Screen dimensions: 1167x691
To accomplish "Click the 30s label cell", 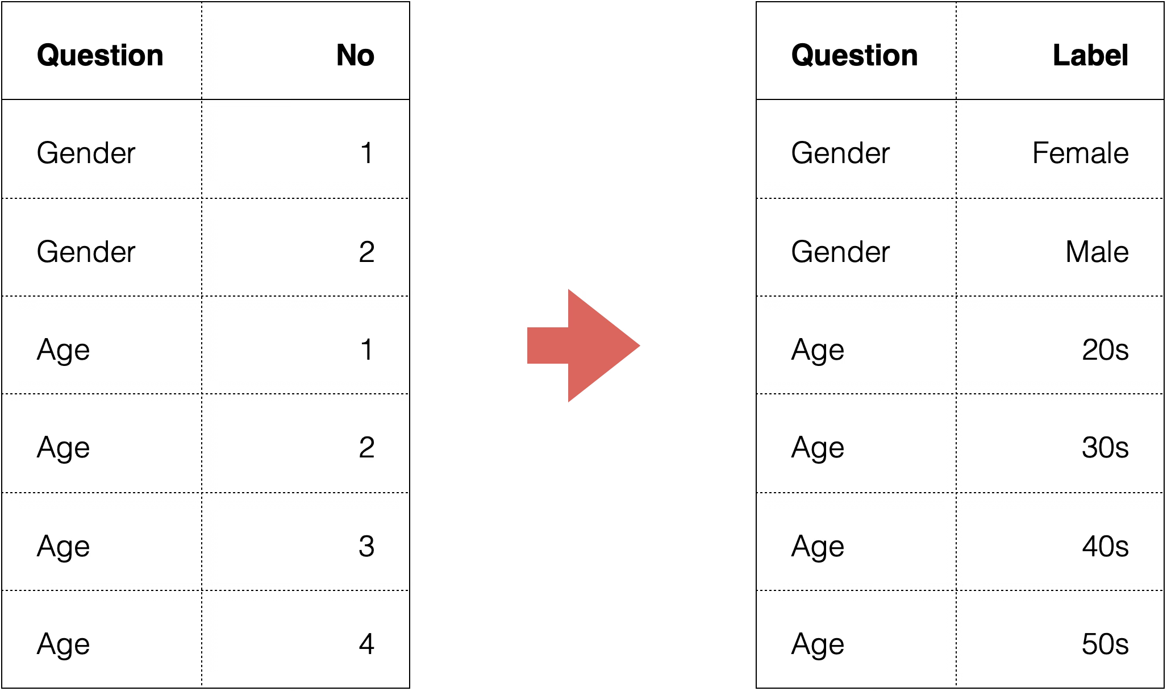I will tap(1105, 448).
